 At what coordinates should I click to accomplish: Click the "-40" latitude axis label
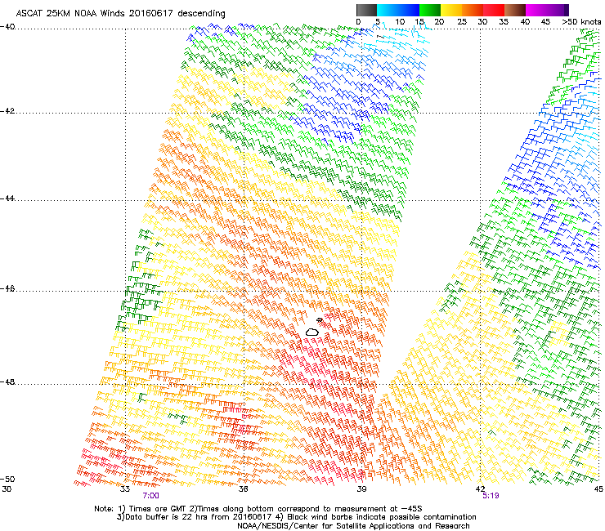click(x=7, y=27)
